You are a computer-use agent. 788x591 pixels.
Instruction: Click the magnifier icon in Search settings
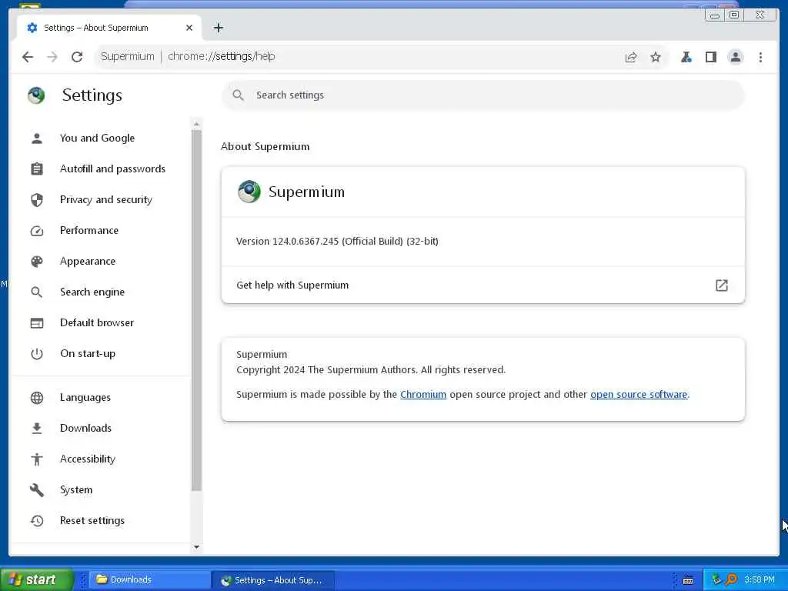(x=239, y=95)
